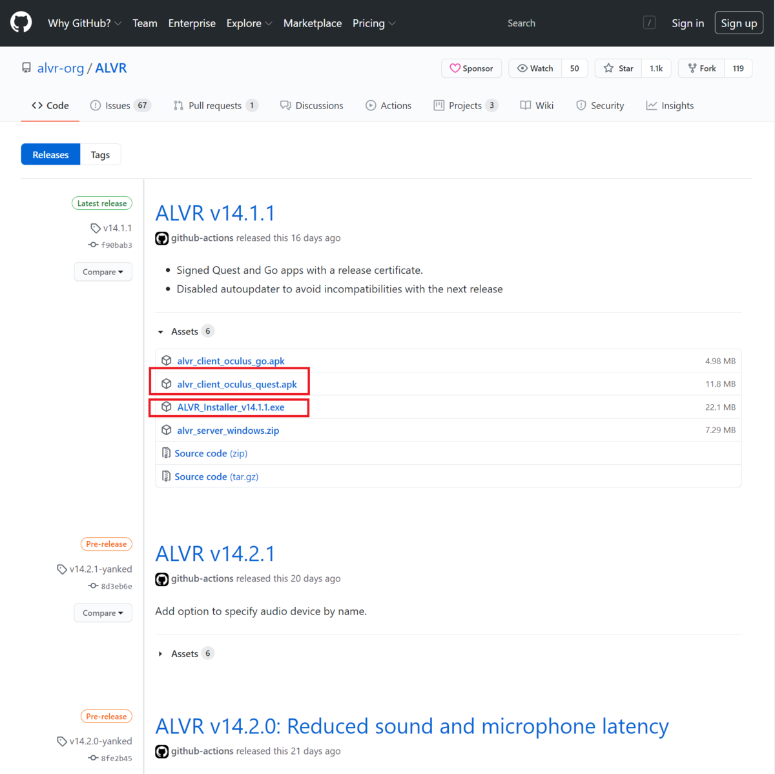Click the GitHub octocat logo
Image resolution: width=775 pixels, height=774 pixels.
click(21, 23)
